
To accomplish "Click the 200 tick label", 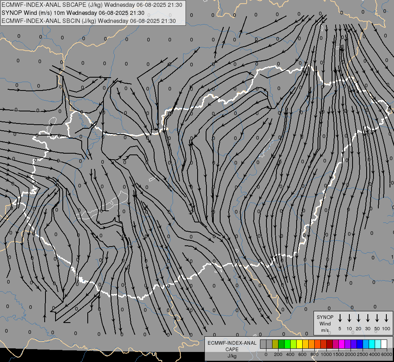I will coord(278,354).
